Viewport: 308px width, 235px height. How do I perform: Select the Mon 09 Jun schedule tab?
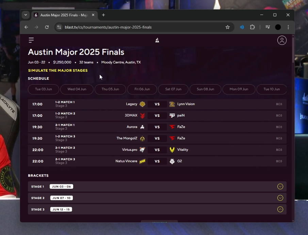click(239, 89)
